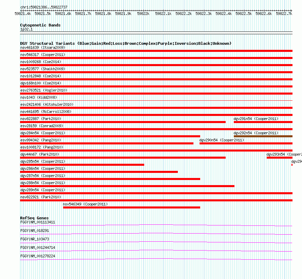This screenshot has width=302, height=279.
Task: Select the DGV Structural Variants track title
Action: (126, 43)
